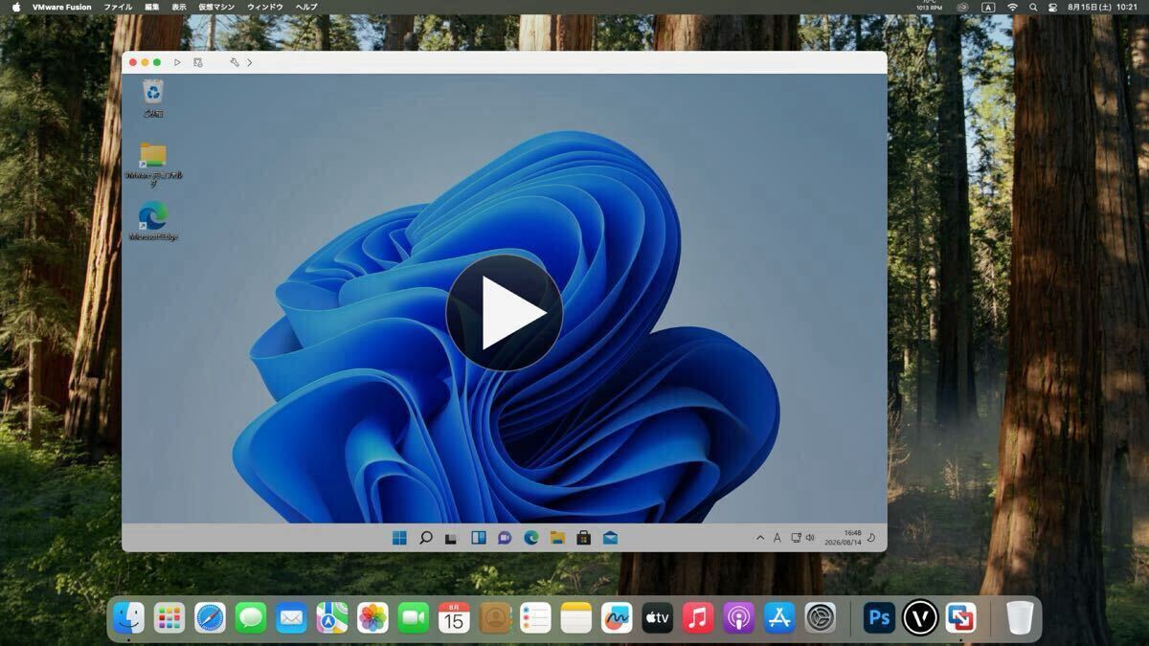Viewport: 1149px width, 646px height.
Task: Expand the hidden icons chevron in the Windows tray
Action: pyautogui.click(x=760, y=538)
